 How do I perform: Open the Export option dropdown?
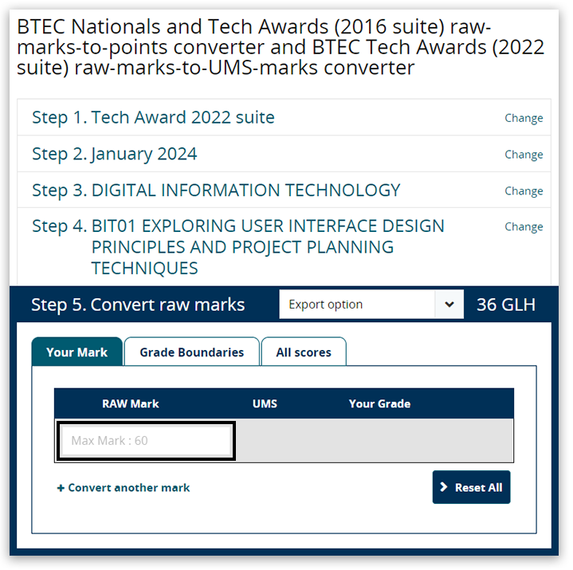coord(357,305)
